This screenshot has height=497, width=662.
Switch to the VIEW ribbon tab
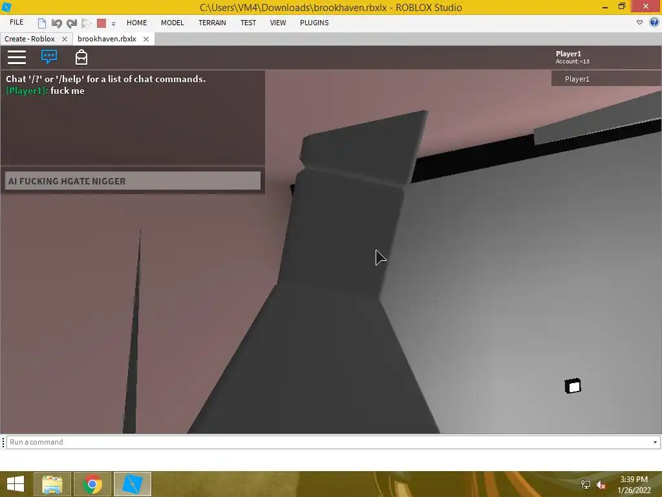278,23
